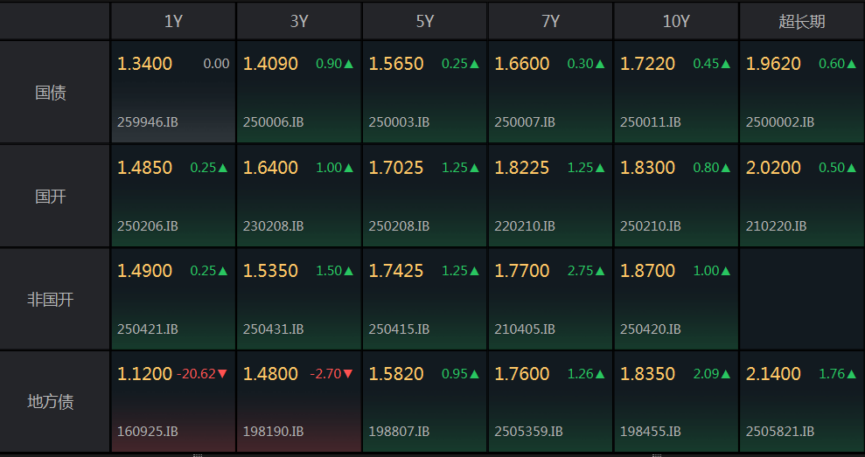Click the up arrow beside 0.60 in 国债 超长期

(x=852, y=64)
